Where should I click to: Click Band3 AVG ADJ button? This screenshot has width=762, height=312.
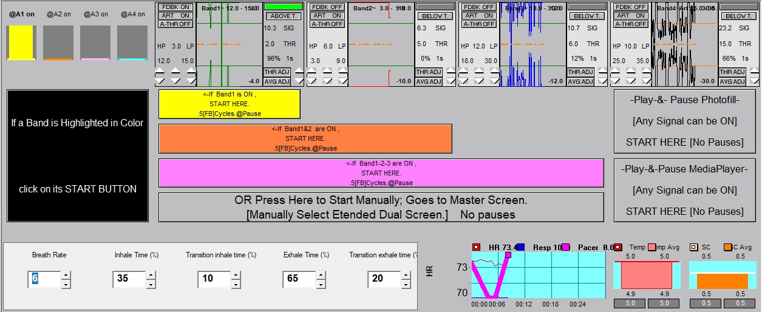[580, 81]
